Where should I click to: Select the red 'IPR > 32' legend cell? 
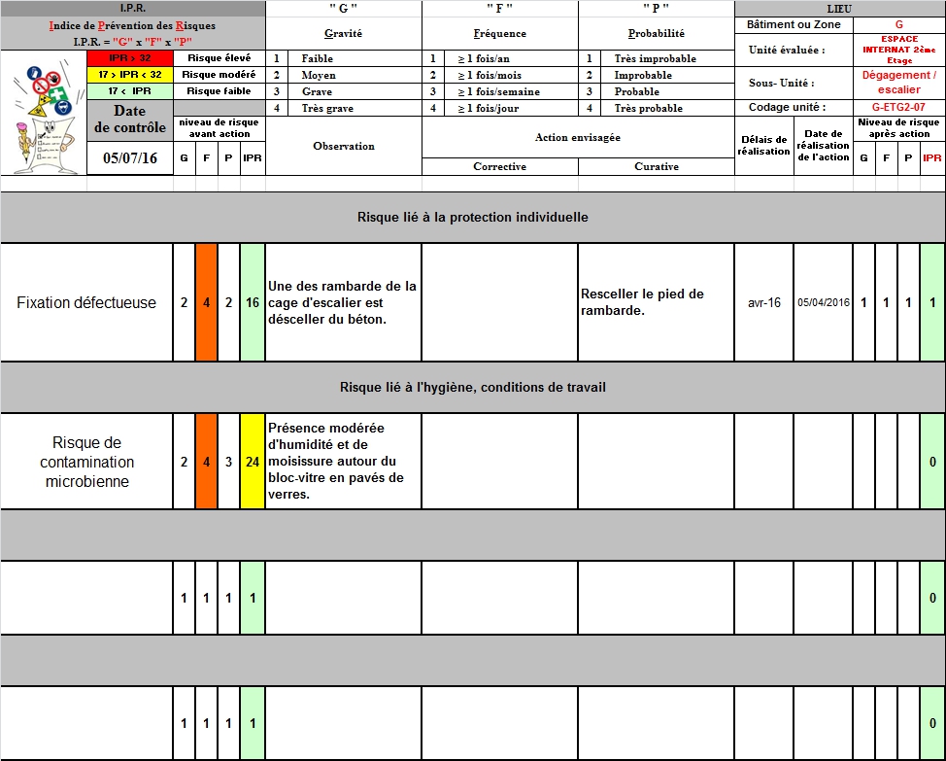tap(129, 58)
